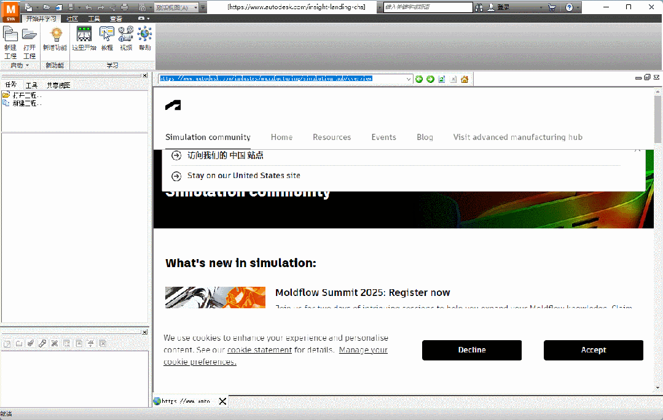
Task: Open the Blog web page nav link
Action: [425, 137]
